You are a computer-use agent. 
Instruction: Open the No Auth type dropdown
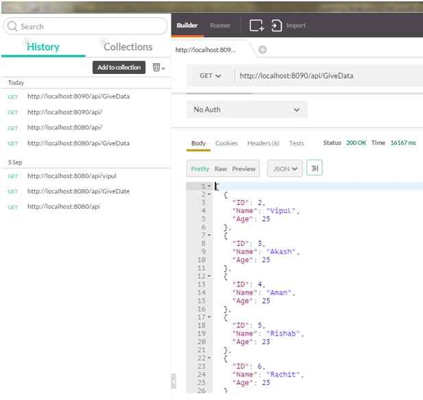tap(247, 110)
